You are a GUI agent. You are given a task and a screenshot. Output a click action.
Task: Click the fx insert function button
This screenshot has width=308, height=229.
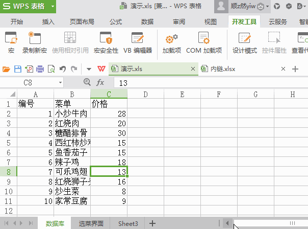[x=100, y=82]
